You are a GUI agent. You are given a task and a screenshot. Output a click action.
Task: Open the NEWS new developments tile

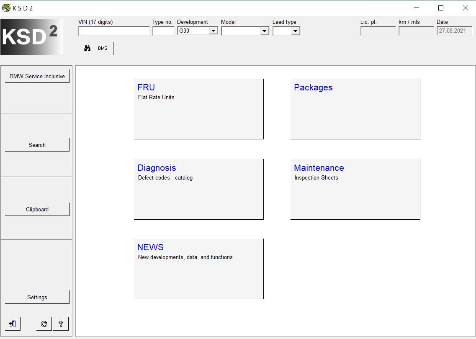[199, 269]
